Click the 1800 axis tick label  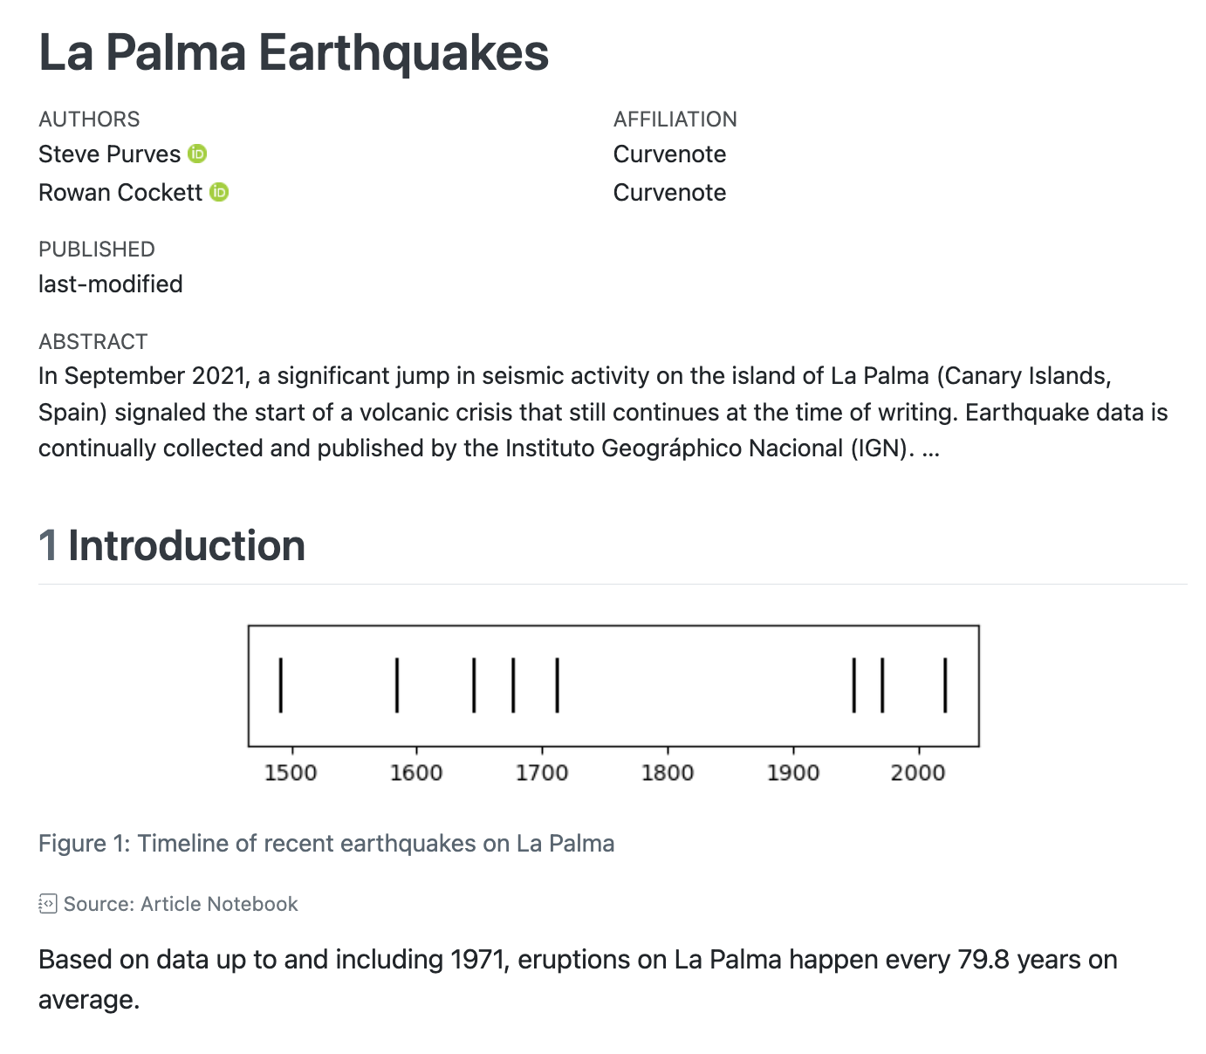[668, 773]
